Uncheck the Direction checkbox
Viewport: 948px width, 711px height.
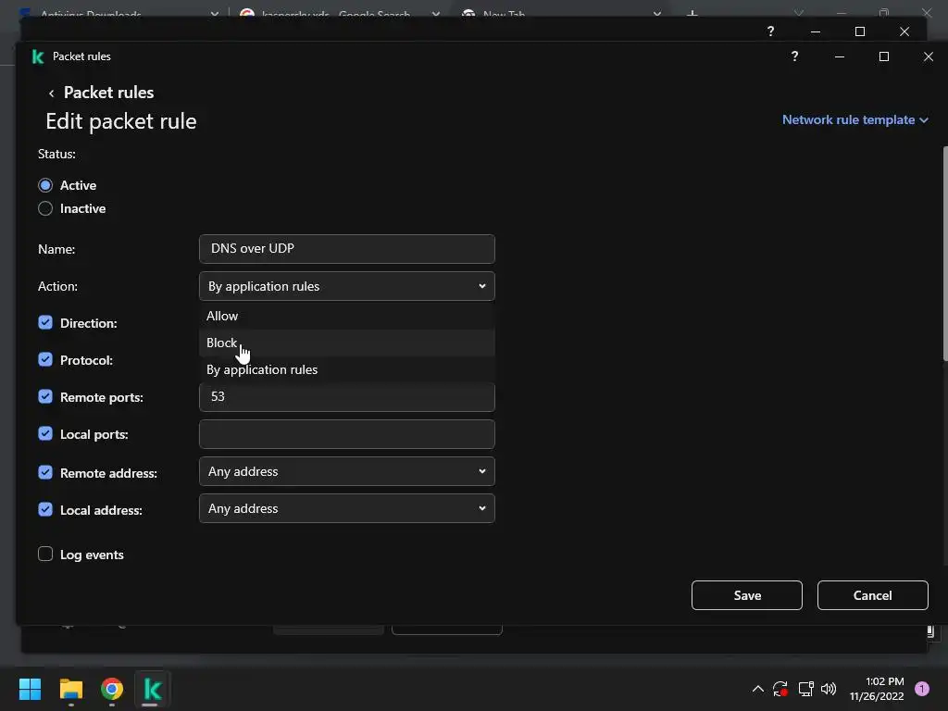tap(45, 322)
